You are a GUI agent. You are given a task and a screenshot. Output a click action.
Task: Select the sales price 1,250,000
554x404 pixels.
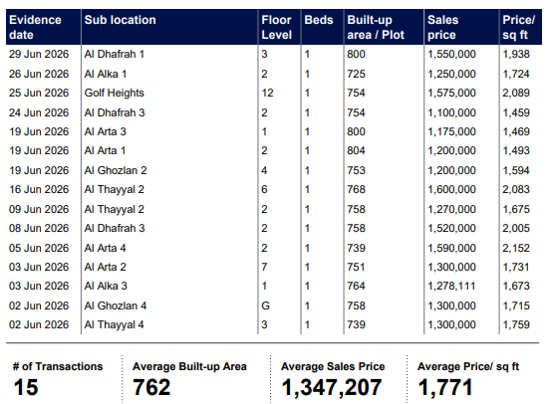click(451, 74)
